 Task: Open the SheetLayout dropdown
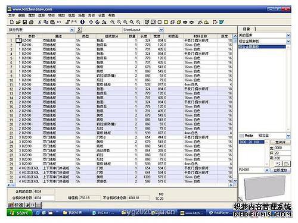162,30
